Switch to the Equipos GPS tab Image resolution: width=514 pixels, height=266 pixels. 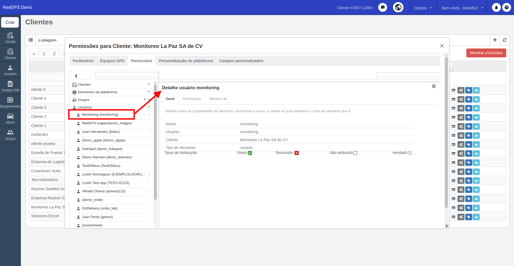pos(112,61)
